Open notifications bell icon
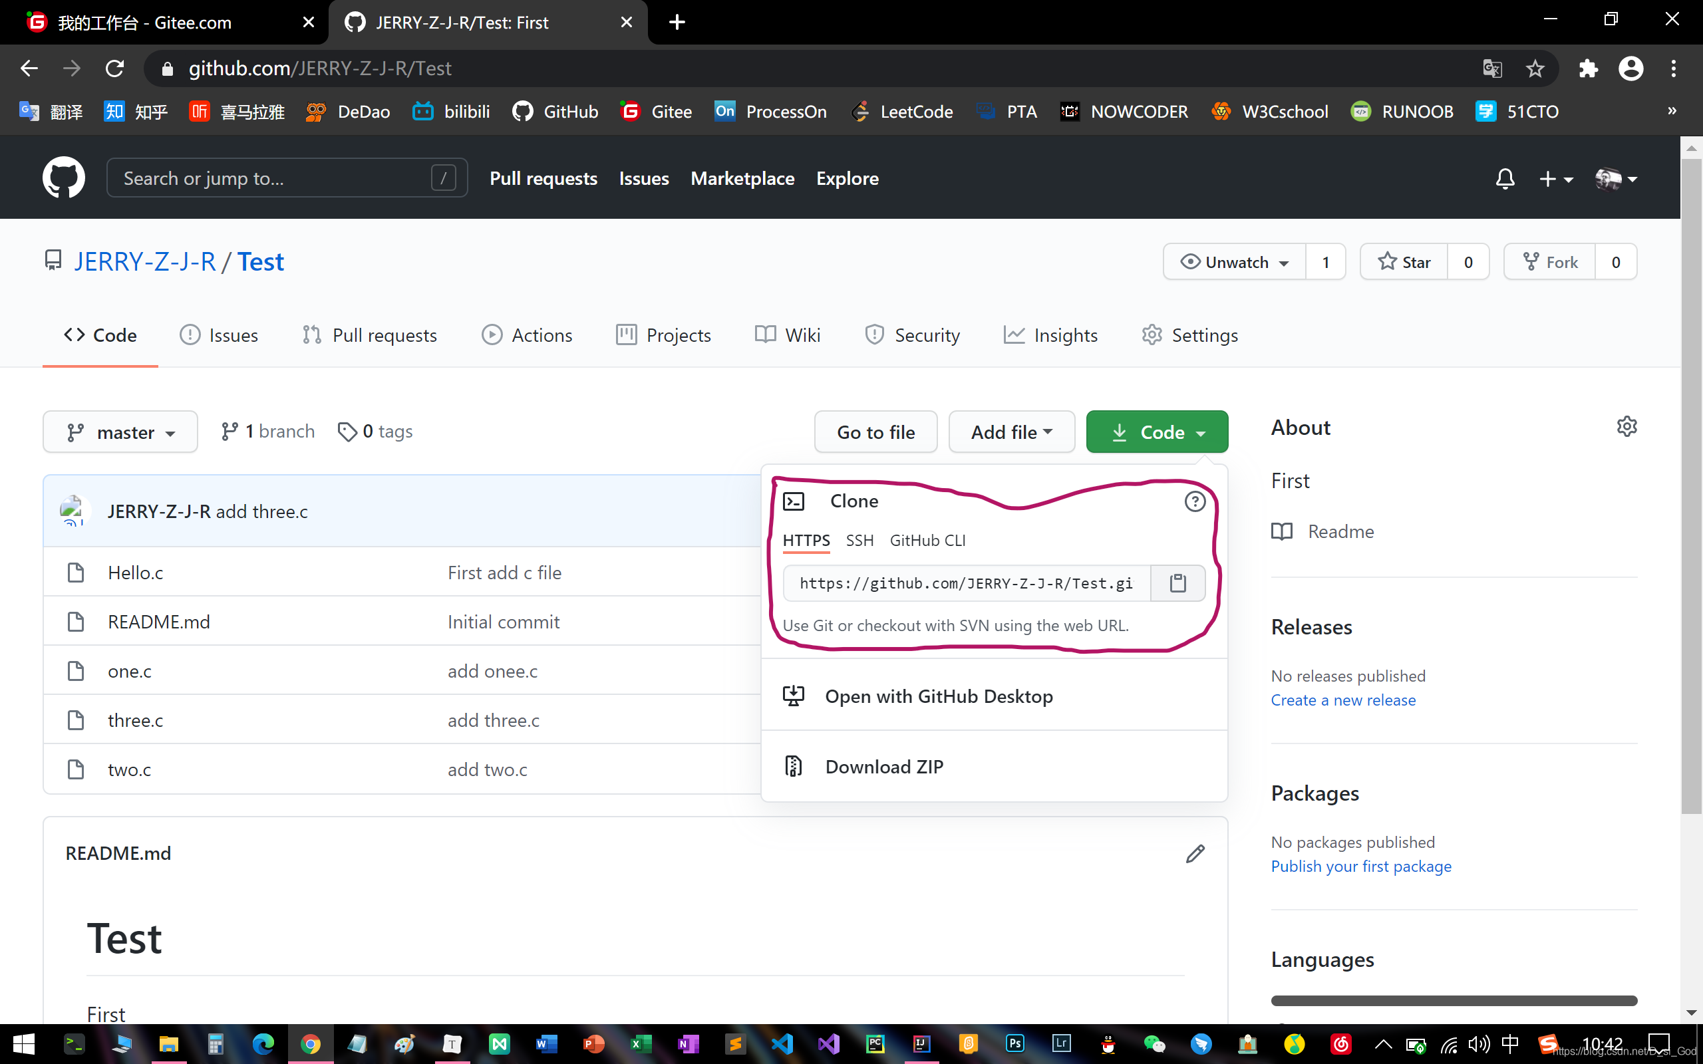Viewport: 1703px width, 1064px height. pyautogui.click(x=1505, y=179)
